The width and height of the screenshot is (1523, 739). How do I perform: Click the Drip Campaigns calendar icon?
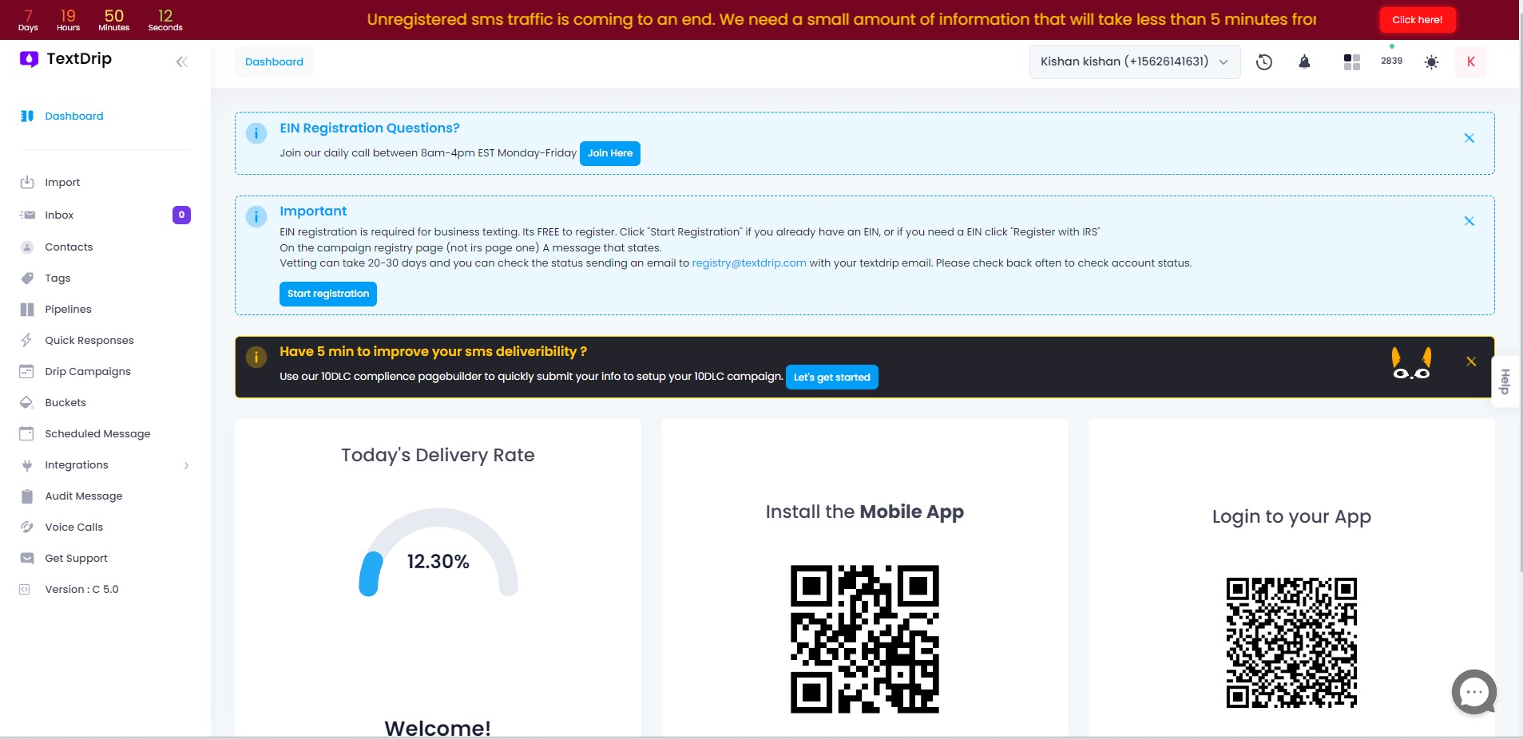[x=27, y=371]
